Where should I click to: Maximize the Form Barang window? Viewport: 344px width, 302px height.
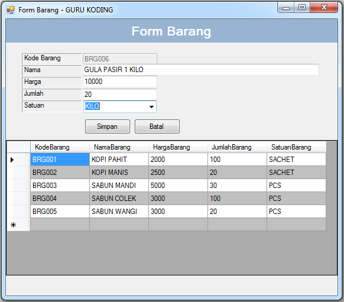pos(302,8)
